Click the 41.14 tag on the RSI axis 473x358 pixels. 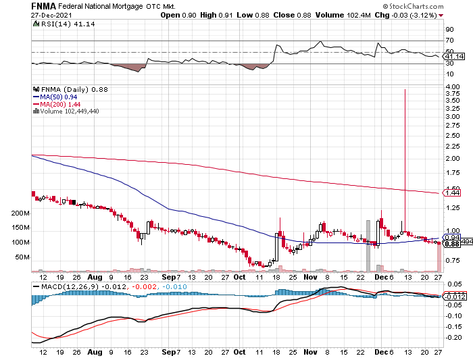pyautogui.click(x=454, y=56)
